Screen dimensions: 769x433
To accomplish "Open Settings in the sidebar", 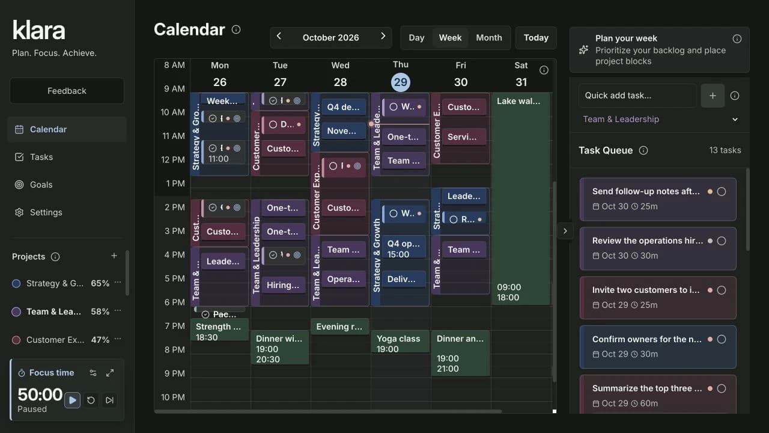I will 67,212.
